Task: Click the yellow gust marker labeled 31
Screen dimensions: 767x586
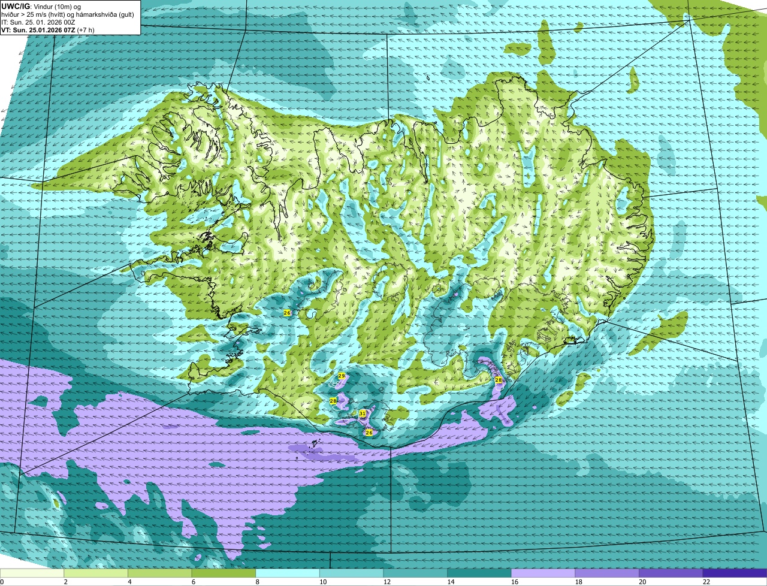Action: (363, 413)
